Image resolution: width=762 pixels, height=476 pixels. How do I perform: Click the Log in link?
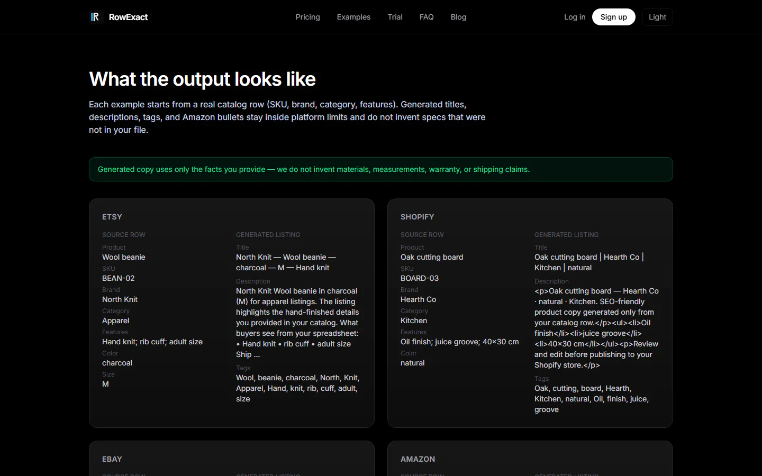575,17
